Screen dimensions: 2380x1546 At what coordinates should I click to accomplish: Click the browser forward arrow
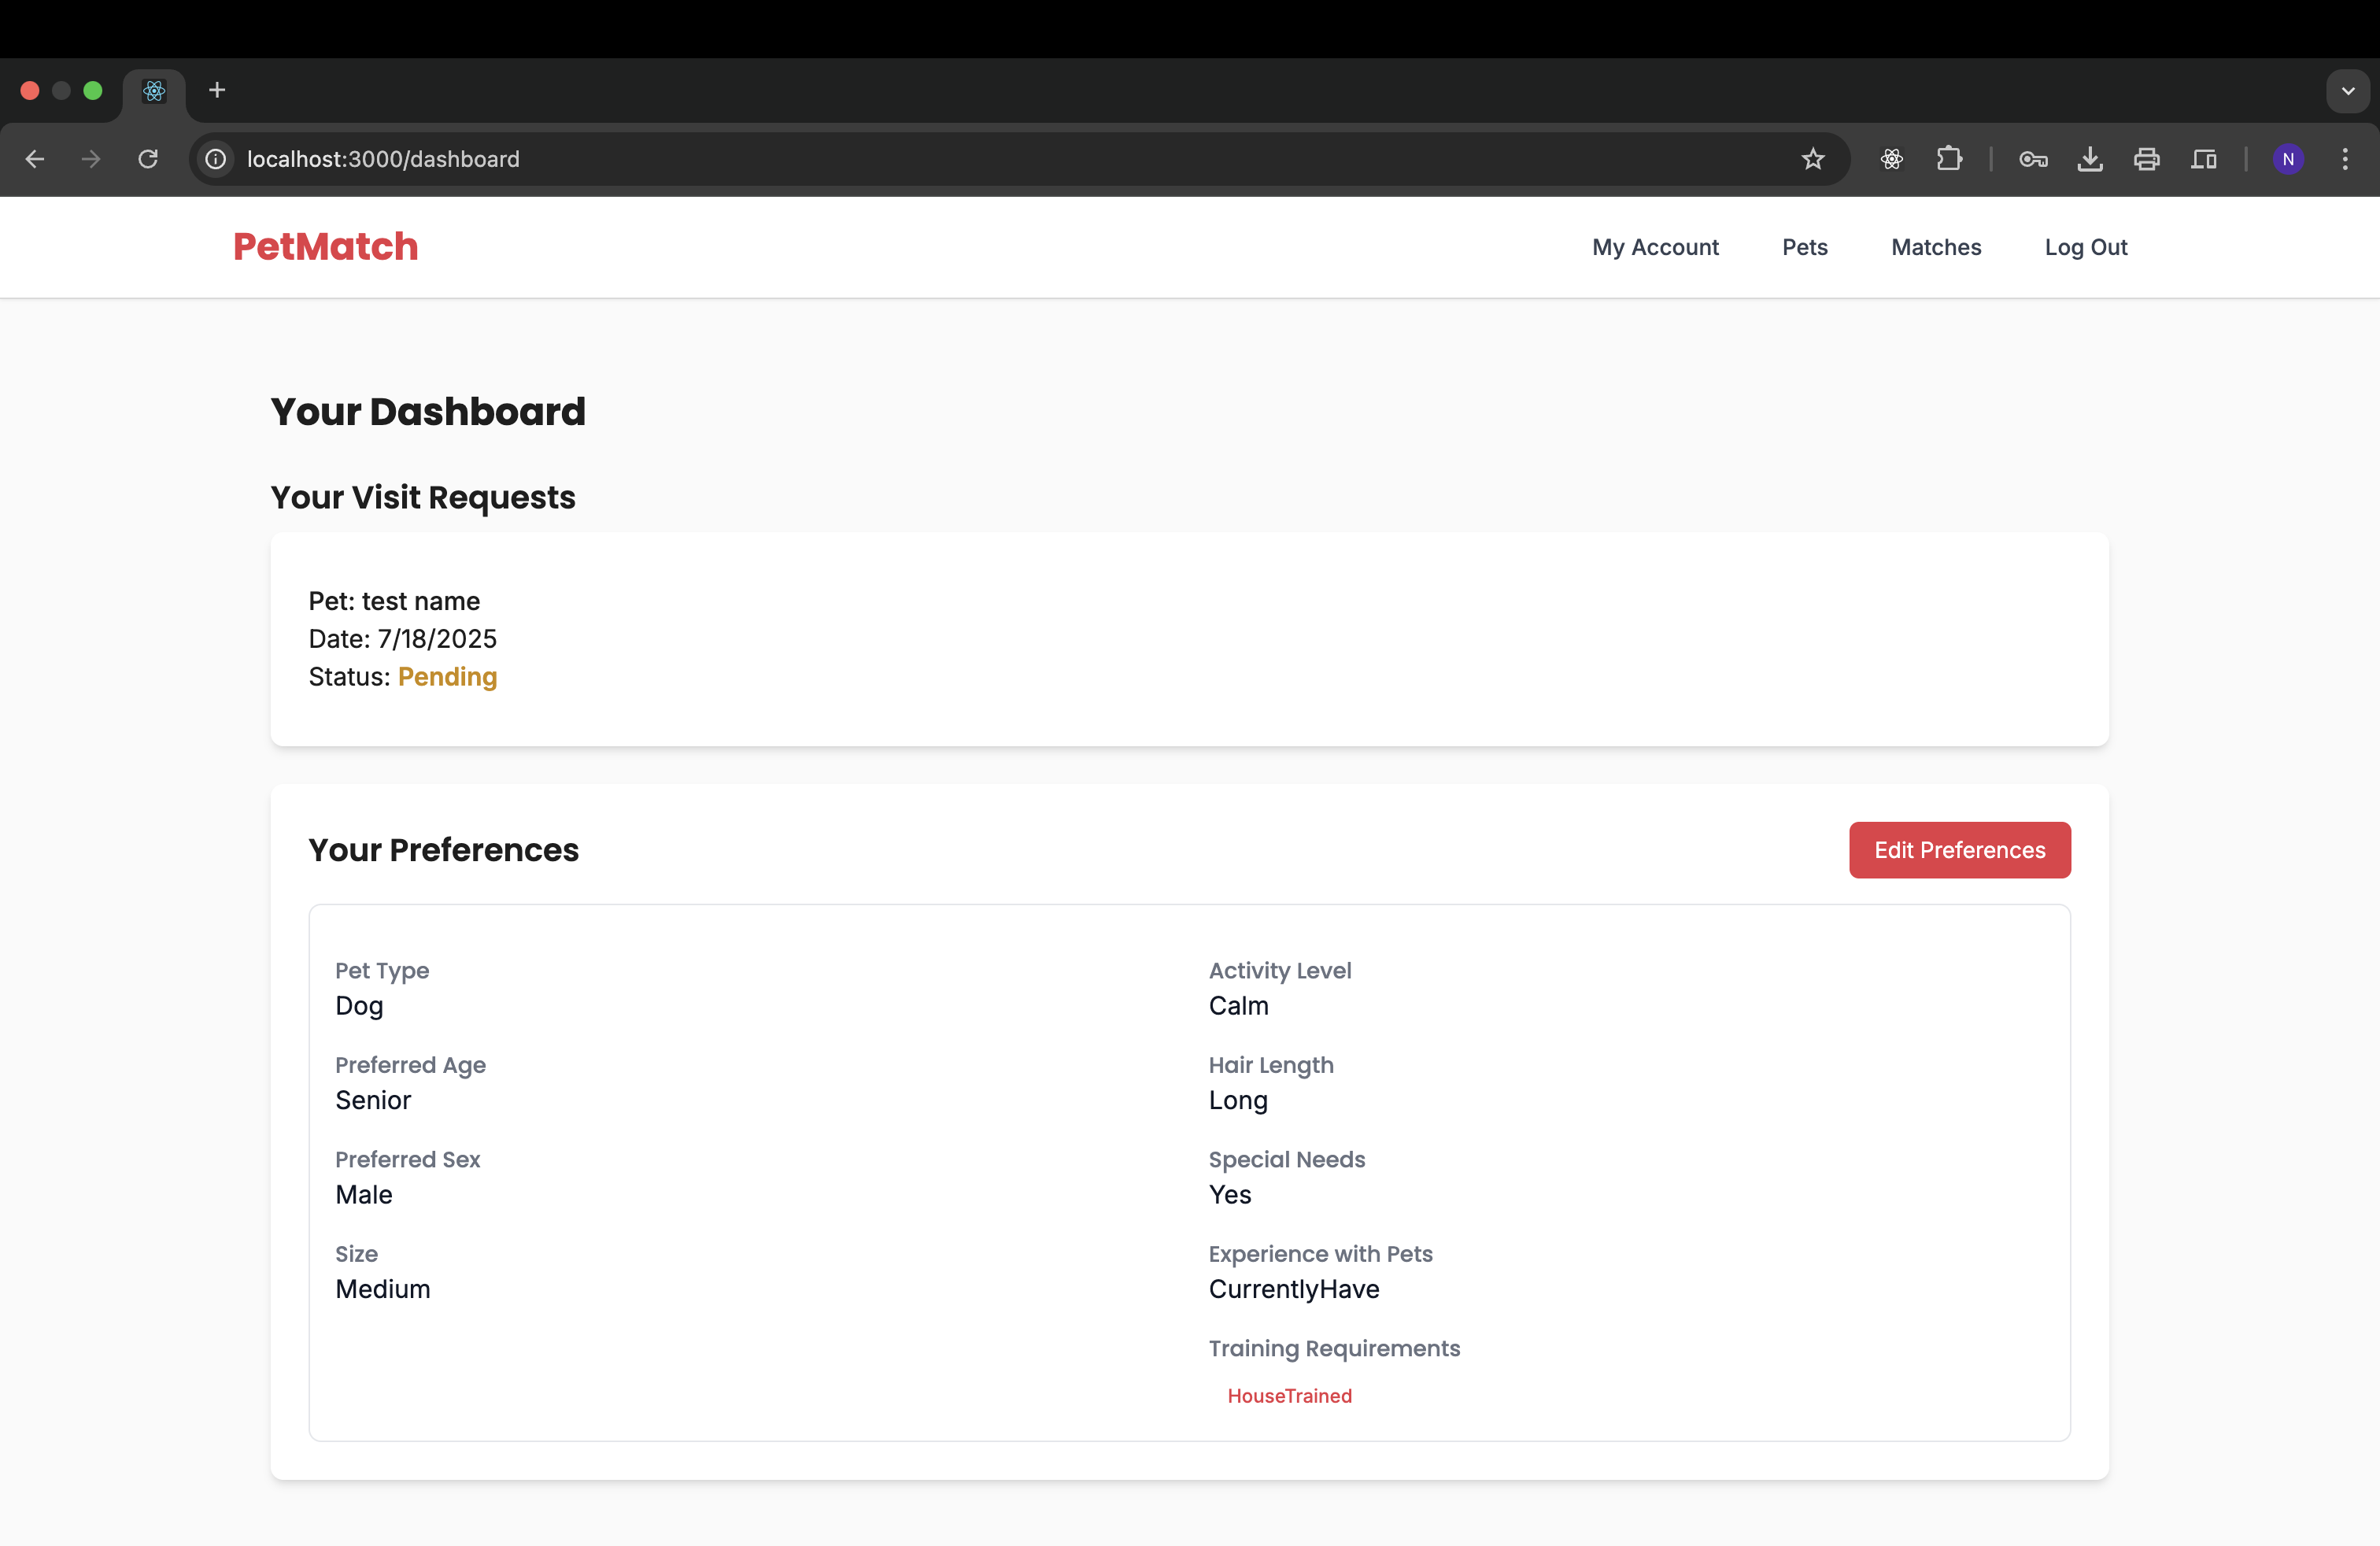click(x=91, y=159)
